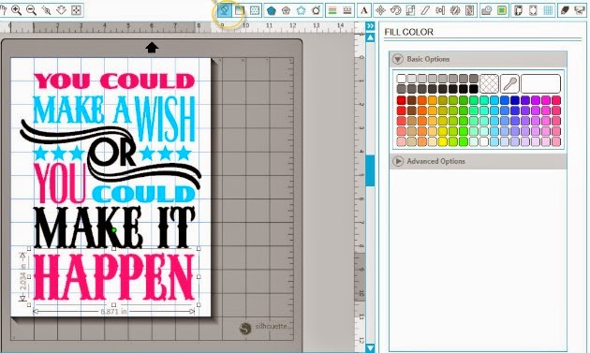Click the scroll down arrow of vertical scrollbar
Screen dimensions: 590x353
click(370, 347)
